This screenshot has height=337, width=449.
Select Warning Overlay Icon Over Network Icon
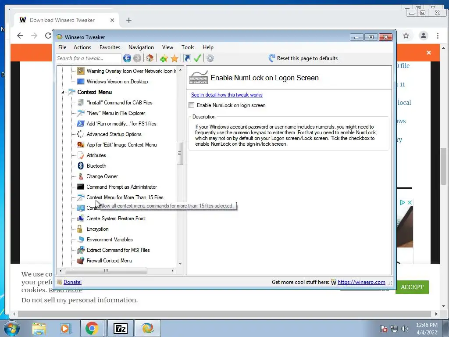click(x=132, y=71)
